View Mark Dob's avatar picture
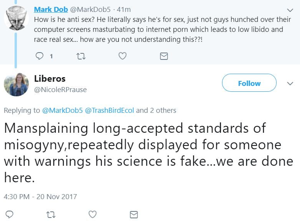This screenshot has height=221, width=300. click(x=16, y=18)
